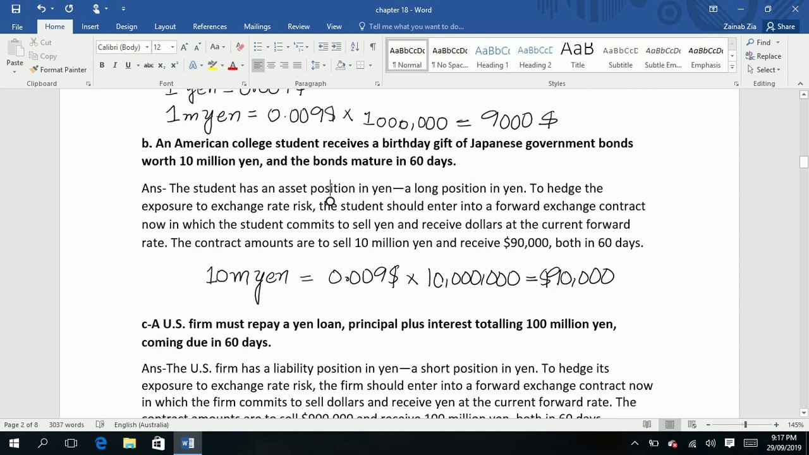Apply the Heading 1 style

(x=492, y=56)
